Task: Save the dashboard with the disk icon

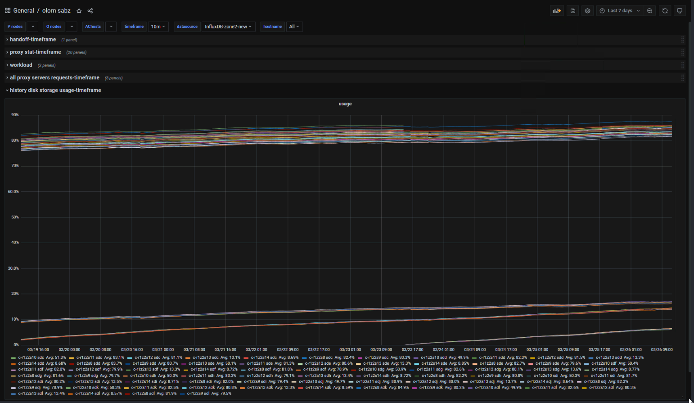Action: coord(572,11)
